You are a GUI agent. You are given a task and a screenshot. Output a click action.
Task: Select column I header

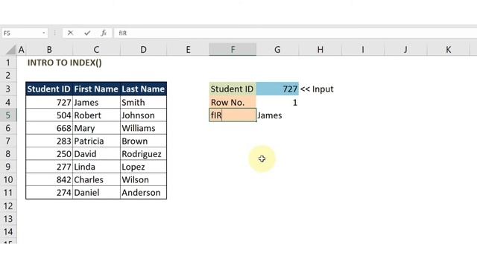pyautogui.click(x=363, y=50)
